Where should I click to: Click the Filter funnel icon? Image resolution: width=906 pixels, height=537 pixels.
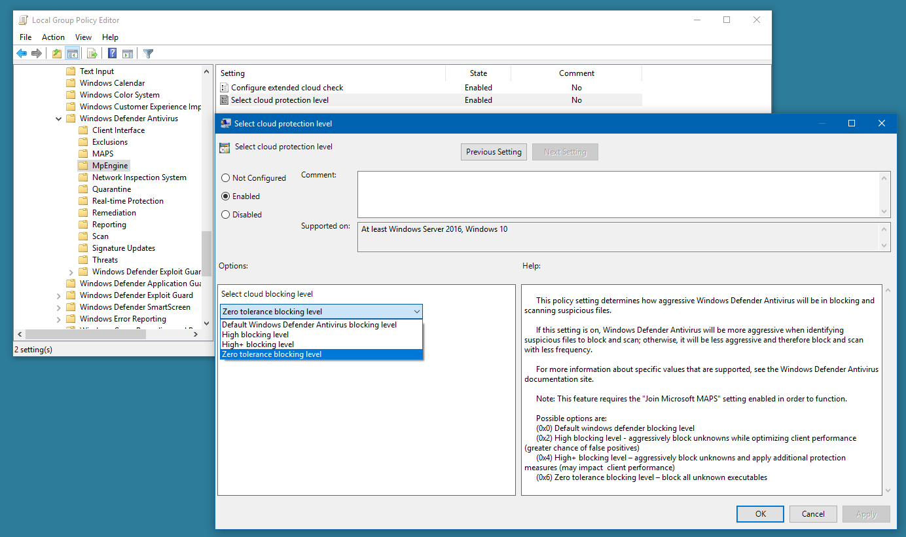[x=149, y=54]
